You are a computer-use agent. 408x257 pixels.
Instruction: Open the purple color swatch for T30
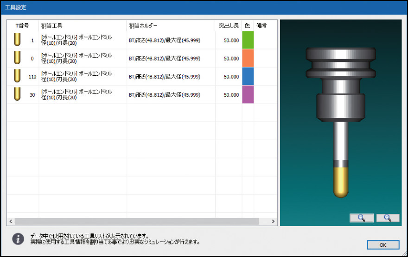[248, 94]
